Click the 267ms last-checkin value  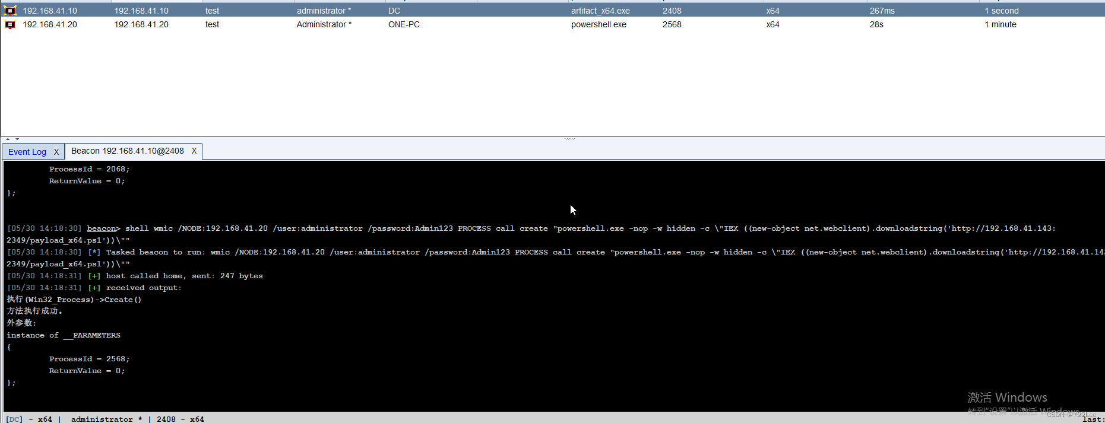pyautogui.click(x=882, y=11)
